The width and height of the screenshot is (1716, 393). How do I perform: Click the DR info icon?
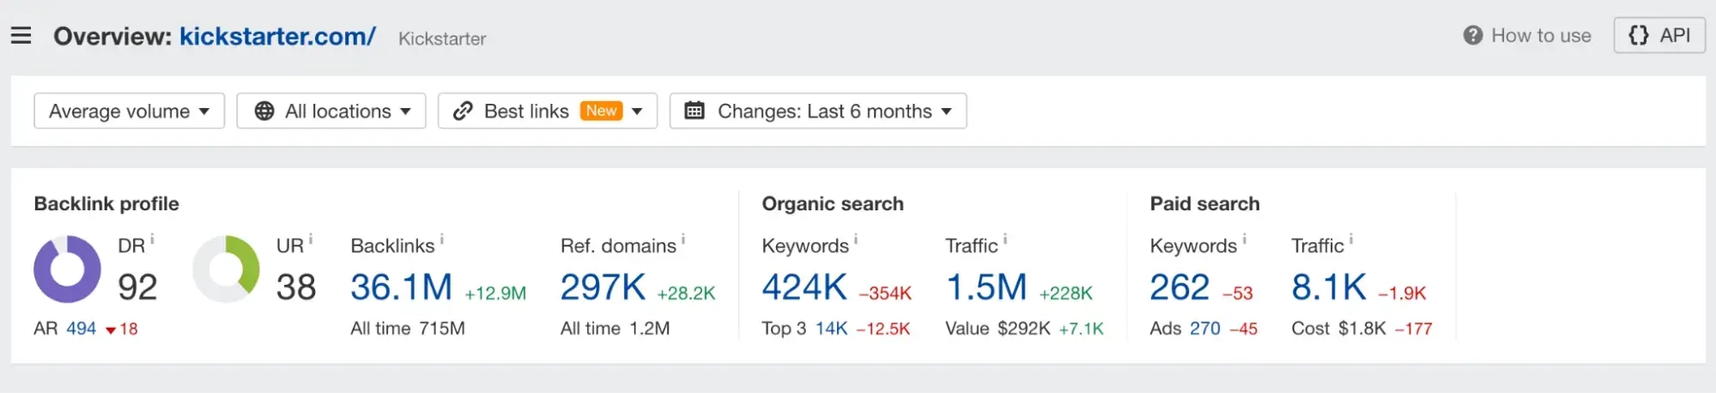pyautogui.click(x=153, y=239)
